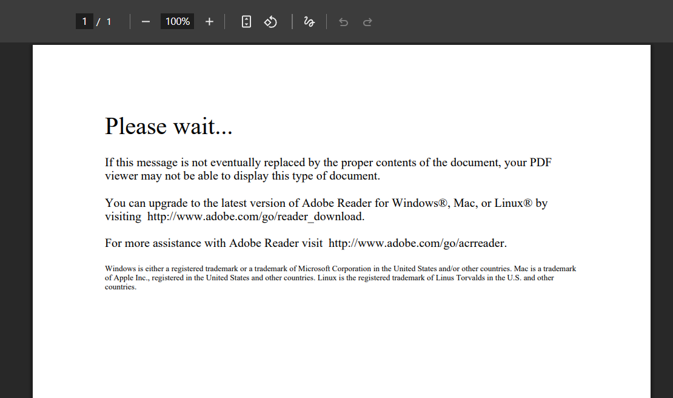Click the zoom out minus icon

(146, 21)
